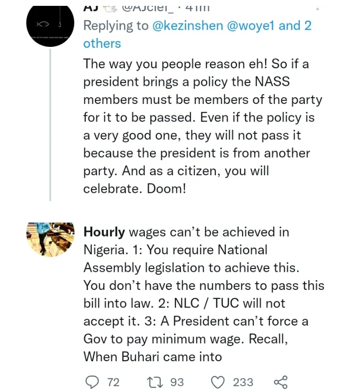Viewport: 351px width, 392px height.
Task: View the 72 replies count
Action: (x=113, y=382)
